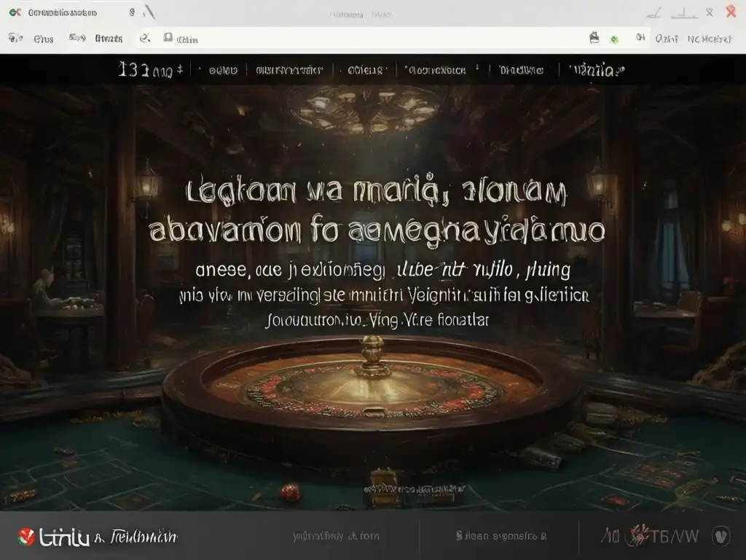Click the 'Unlu' brand text in the footer
The width and height of the screenshot is (746, 560).
tap(64, 537)
